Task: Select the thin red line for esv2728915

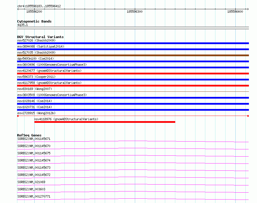Action: click(133, 116)
